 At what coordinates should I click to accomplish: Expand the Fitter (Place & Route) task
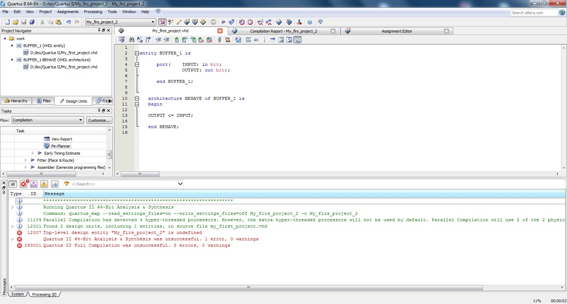[x=26, y=160]
